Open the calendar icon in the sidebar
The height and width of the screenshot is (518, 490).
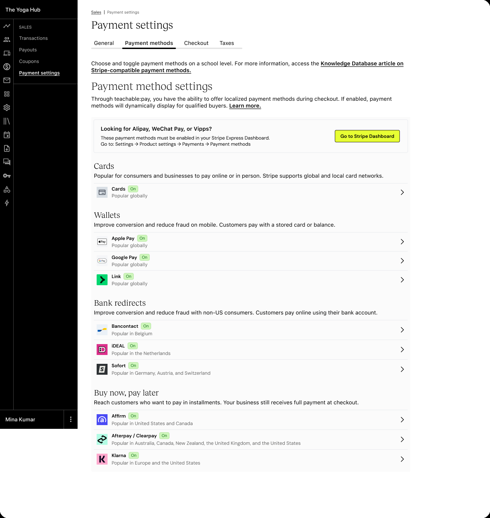(7, 135)
